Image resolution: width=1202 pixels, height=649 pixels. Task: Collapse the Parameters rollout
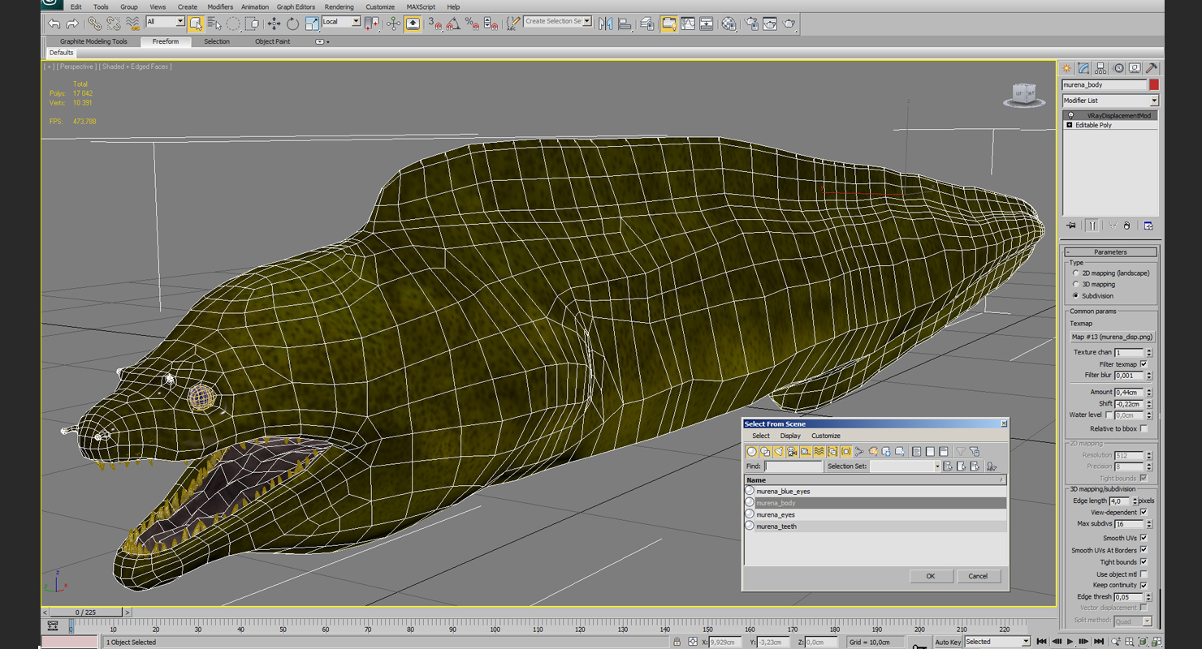pos(1110,251)
